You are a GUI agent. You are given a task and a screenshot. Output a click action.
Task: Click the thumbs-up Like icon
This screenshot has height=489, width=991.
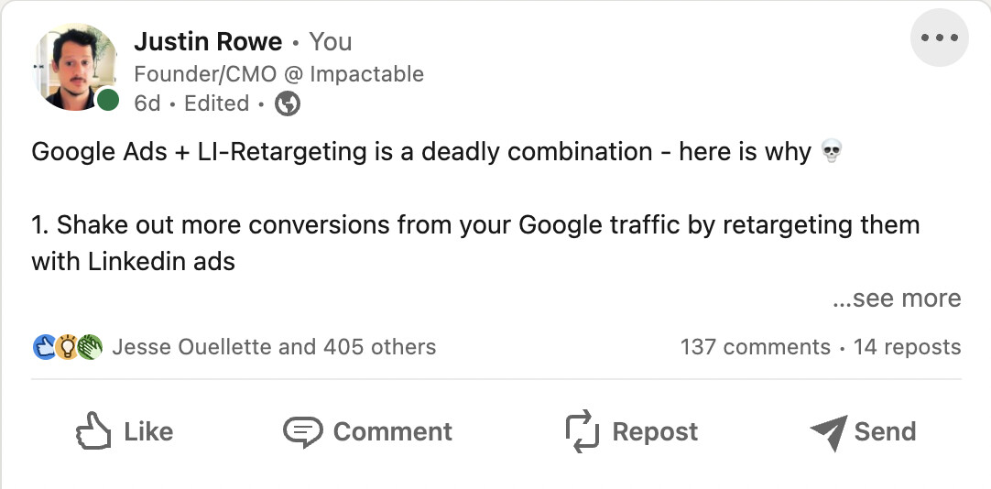(x=93, y=431)
